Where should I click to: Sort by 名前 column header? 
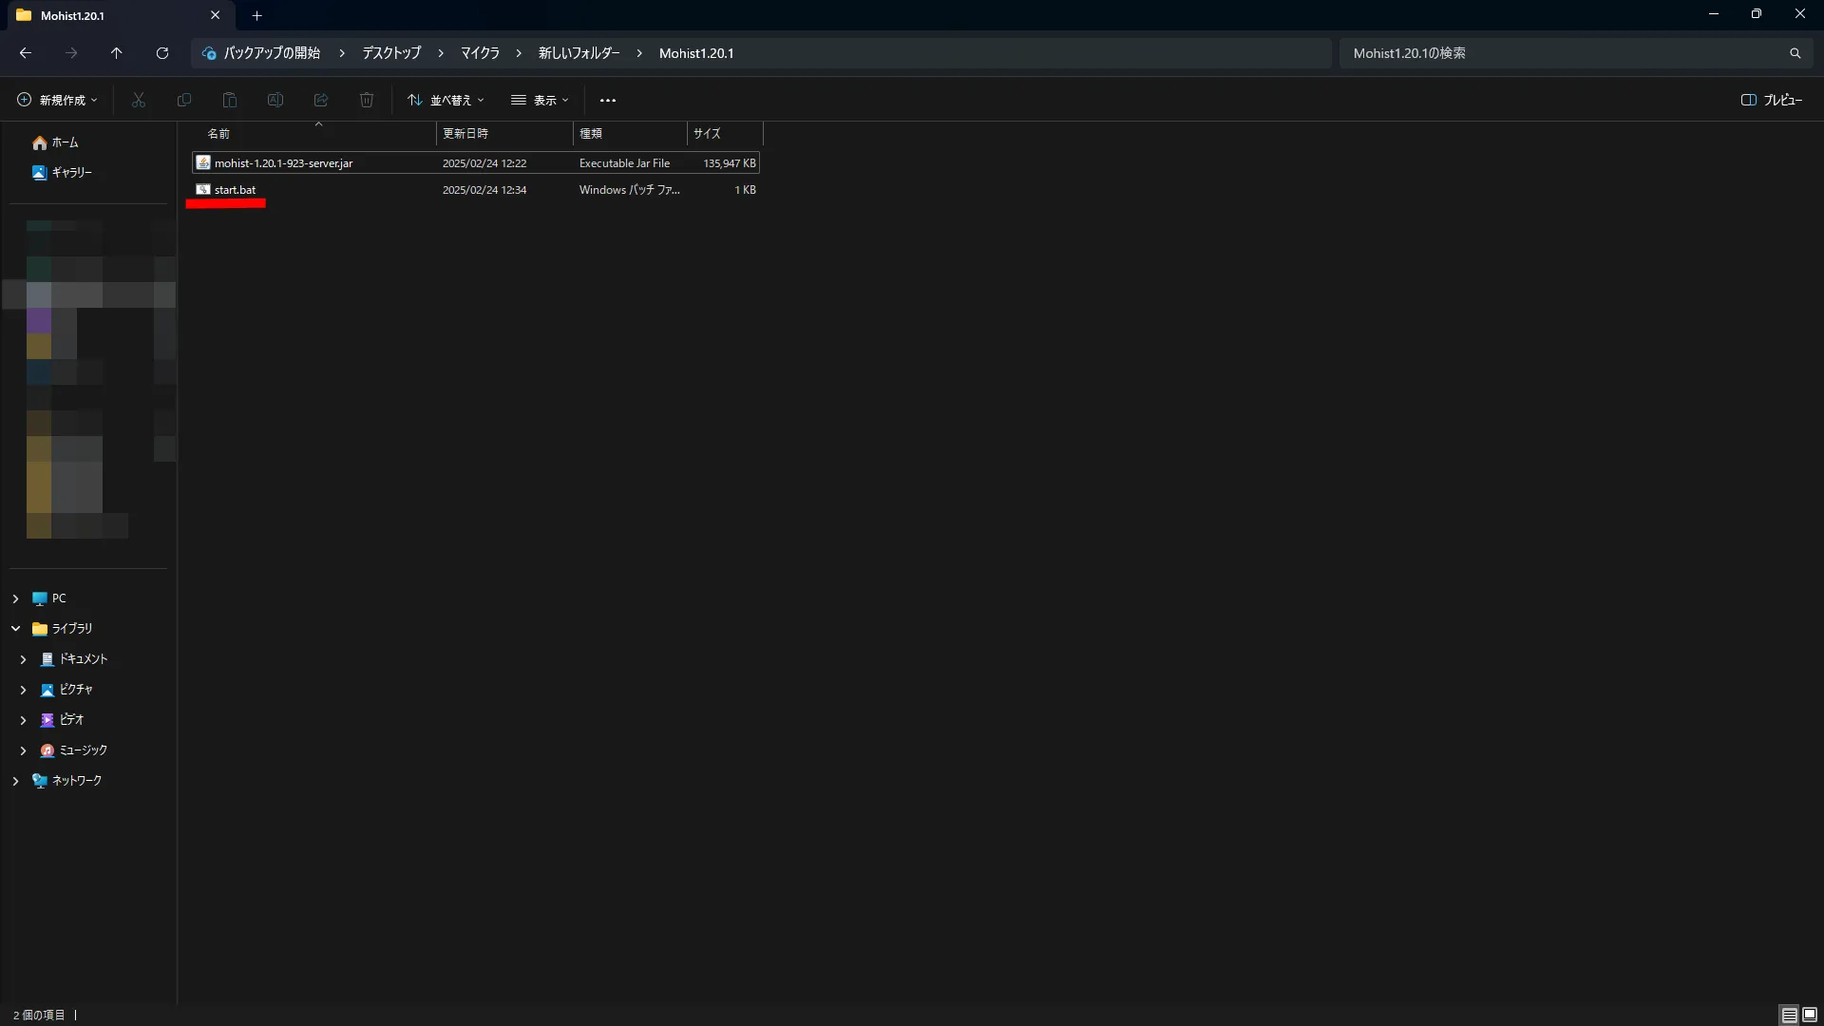218,134
